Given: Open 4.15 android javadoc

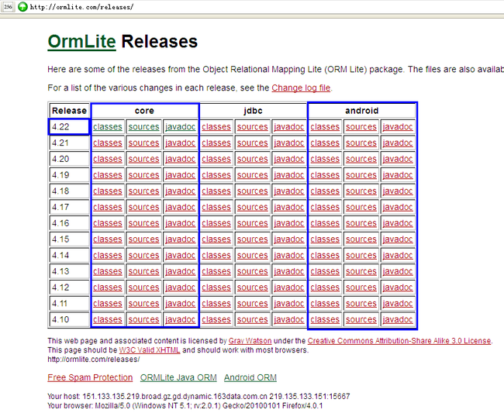Looking at the screenshot, I should pos(398,239).
